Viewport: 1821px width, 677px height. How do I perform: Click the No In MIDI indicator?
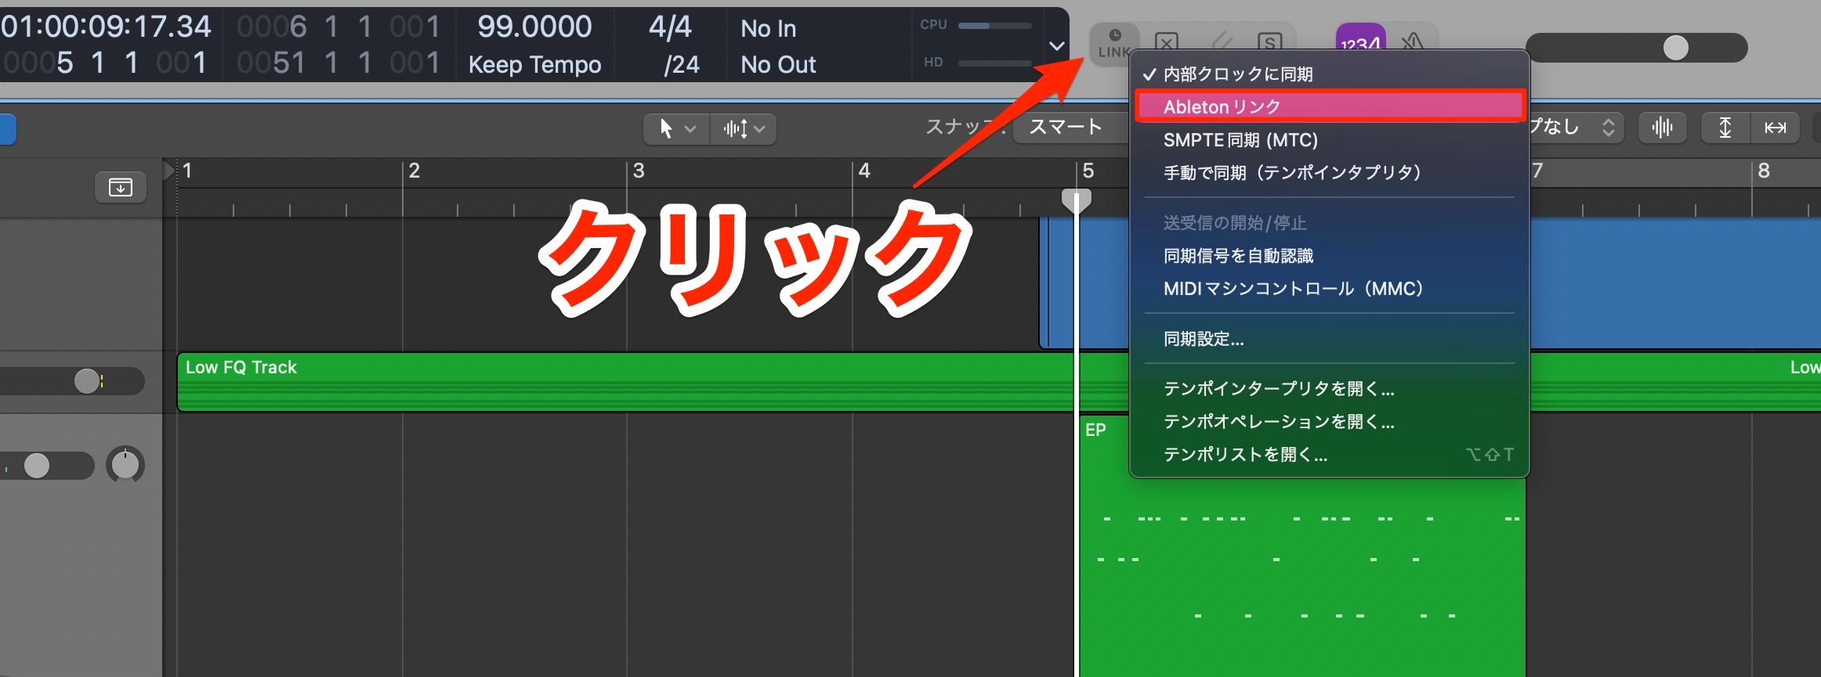pyautogui.click(x=768, y=29)
